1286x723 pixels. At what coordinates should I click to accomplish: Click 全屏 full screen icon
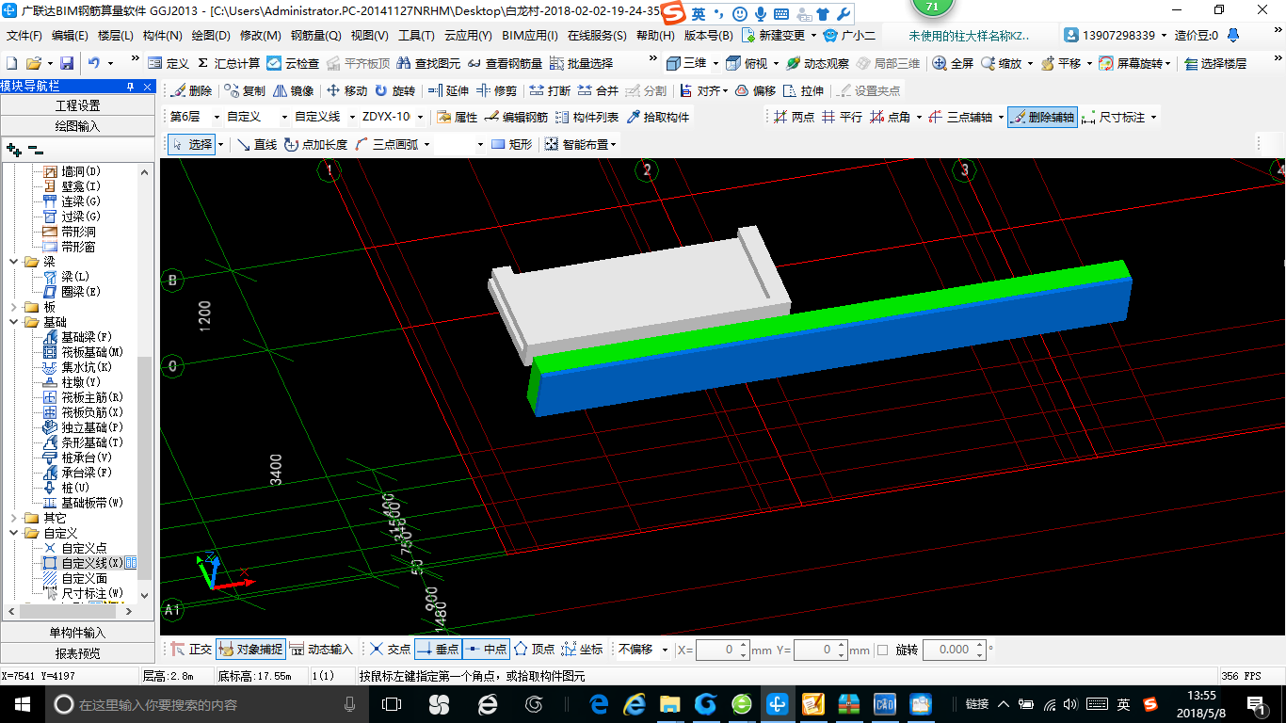953,63
